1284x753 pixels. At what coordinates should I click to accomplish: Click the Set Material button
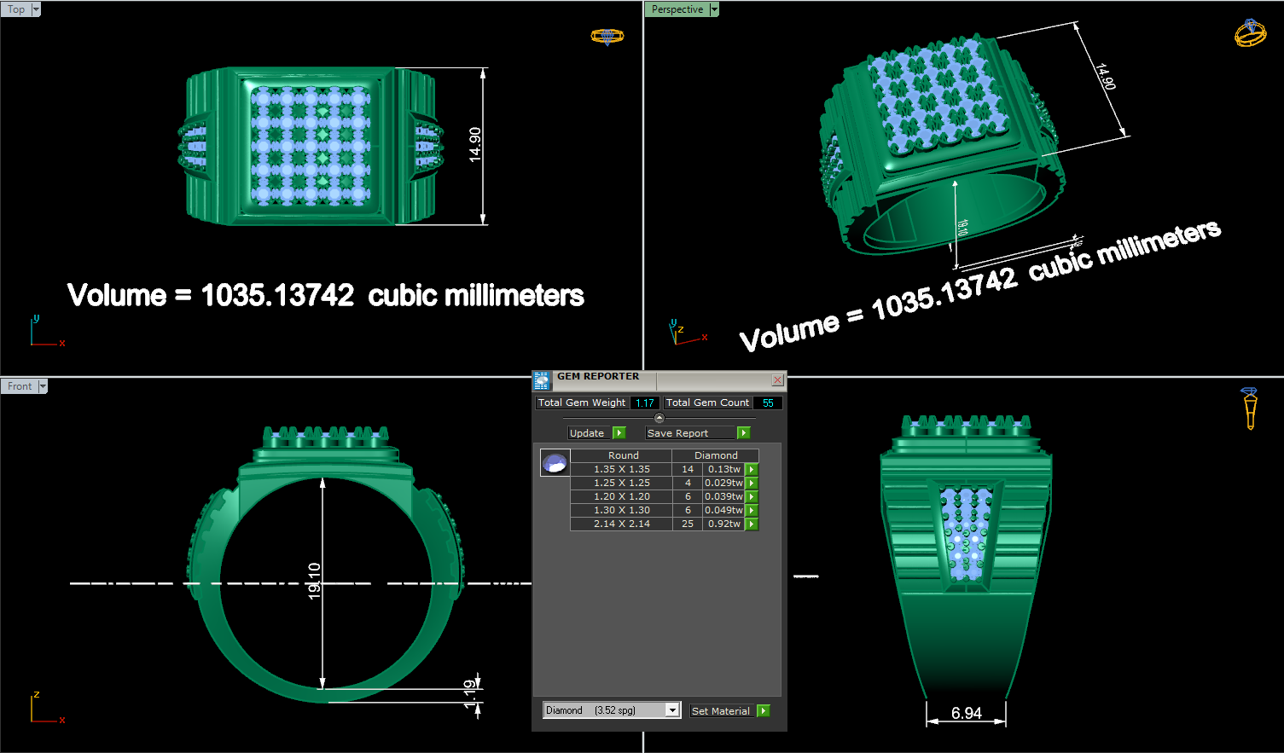pyautogui.click(x=723, y=710)
